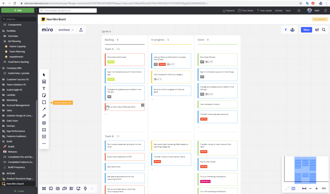Toggle collaborator cursors visibility

pos(286,30)
